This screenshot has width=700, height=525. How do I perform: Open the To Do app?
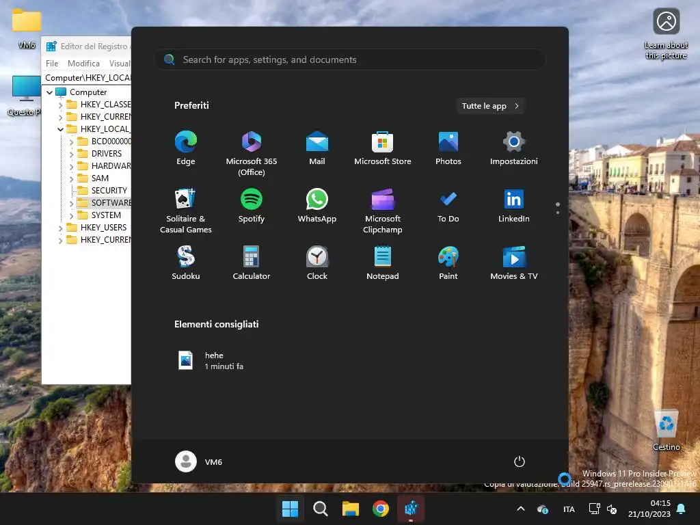tap(448, 206)
